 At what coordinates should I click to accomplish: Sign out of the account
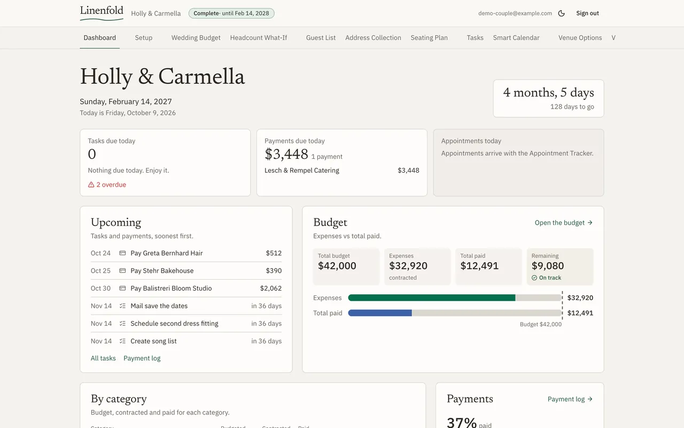(x=587, y=13)
